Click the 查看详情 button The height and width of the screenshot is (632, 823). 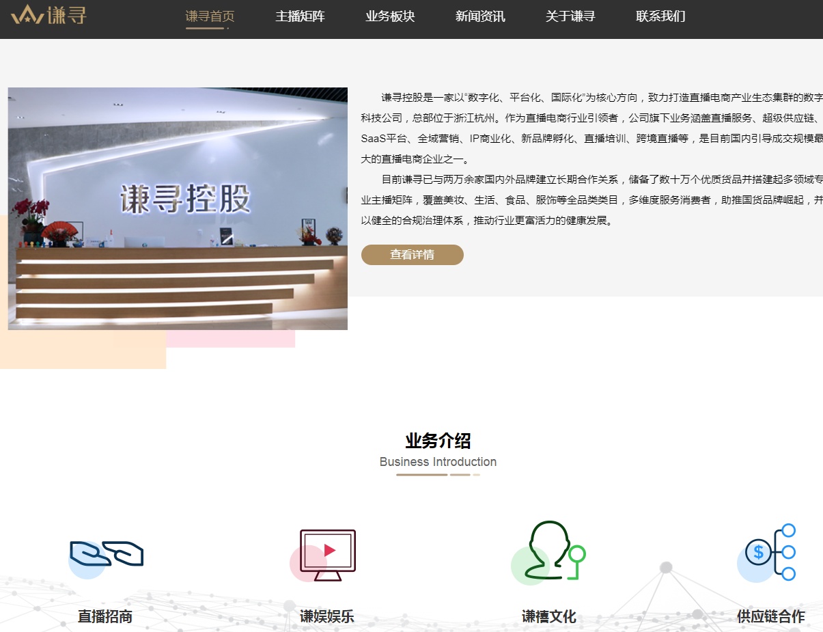coord(413,255)
